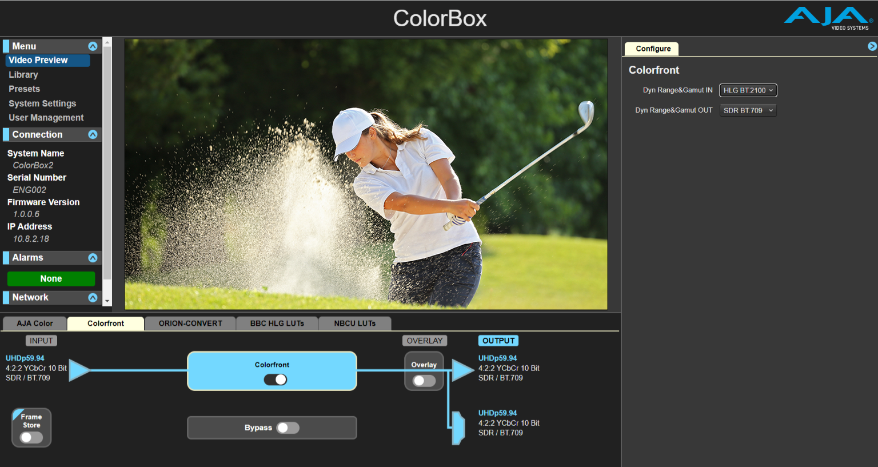Switch to the ORION-CONVERT tab
This screenshot has height=467, width=878.
coord(190,324)
